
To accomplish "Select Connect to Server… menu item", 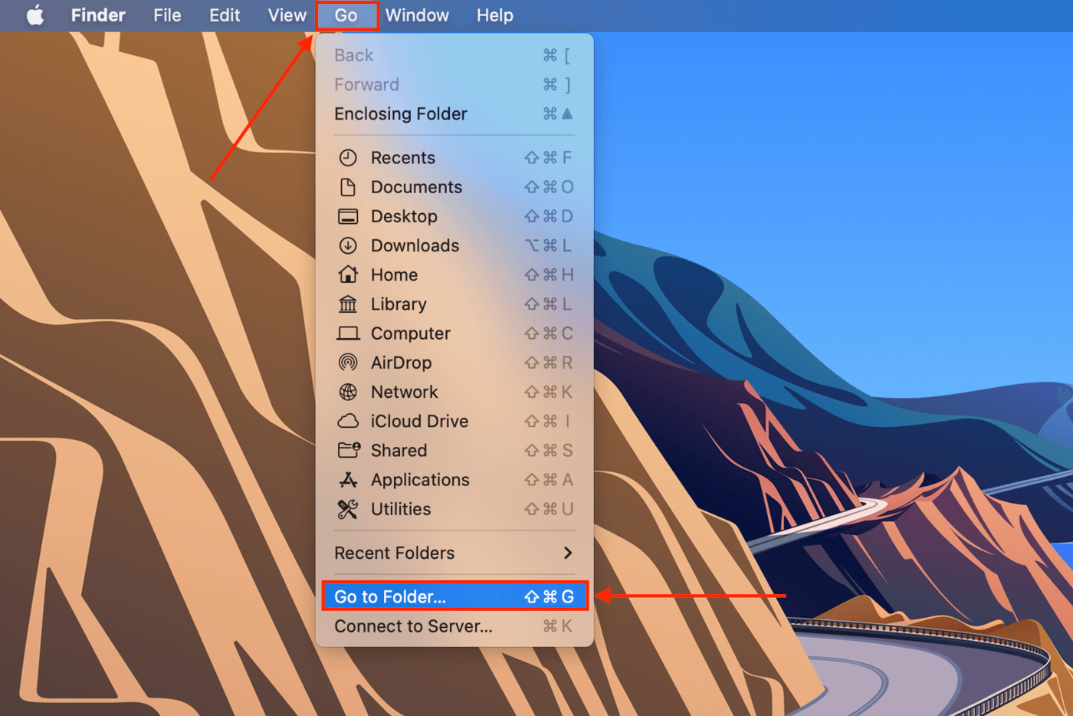I will point(454,626).
